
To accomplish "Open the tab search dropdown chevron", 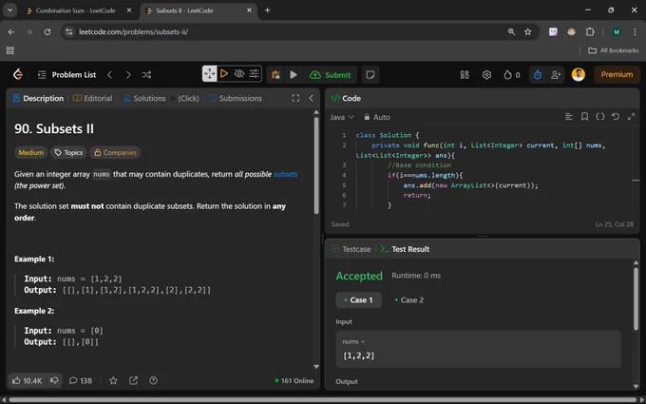I will pyautogui.click(x=9, y=10).
